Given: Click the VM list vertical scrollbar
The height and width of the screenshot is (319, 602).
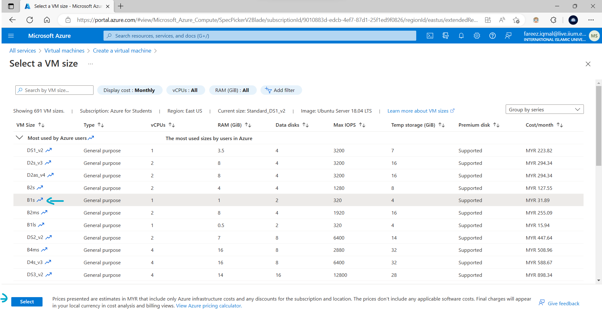Looking at the screenshot, I should point(599,125).
